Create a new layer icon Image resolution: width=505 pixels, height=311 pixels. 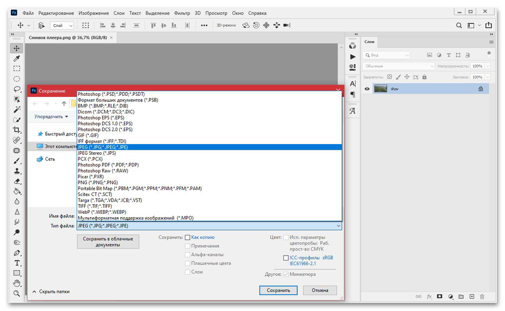tap(472, 296)
